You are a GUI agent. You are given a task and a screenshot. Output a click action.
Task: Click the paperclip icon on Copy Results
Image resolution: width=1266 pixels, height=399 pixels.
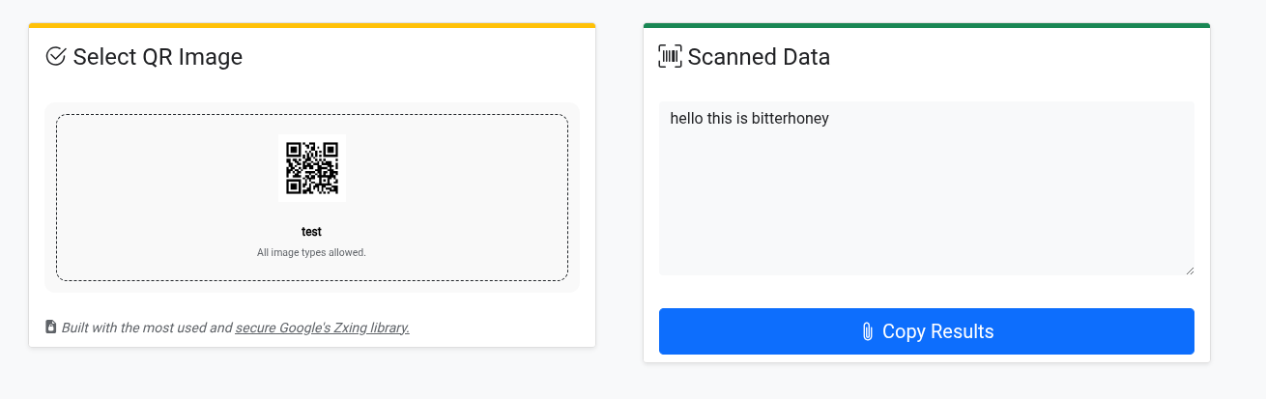point(867,332)
